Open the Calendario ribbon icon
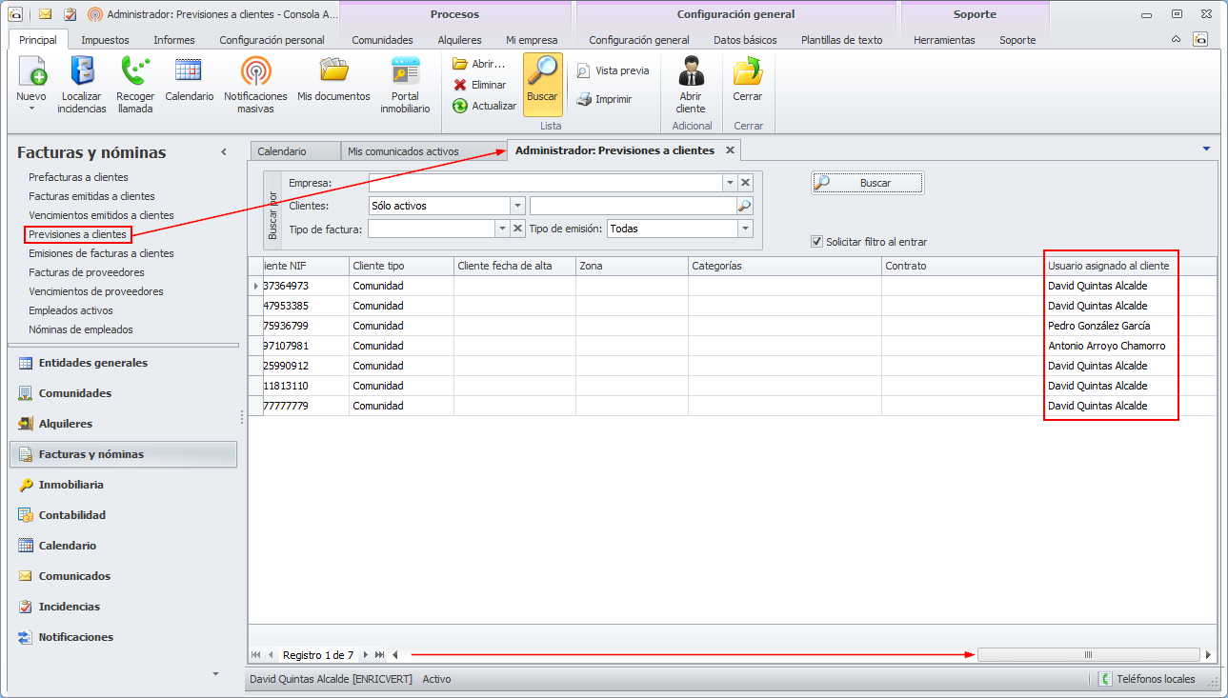The height and width of the screenshot is (698, 1228). coord(189,72)
